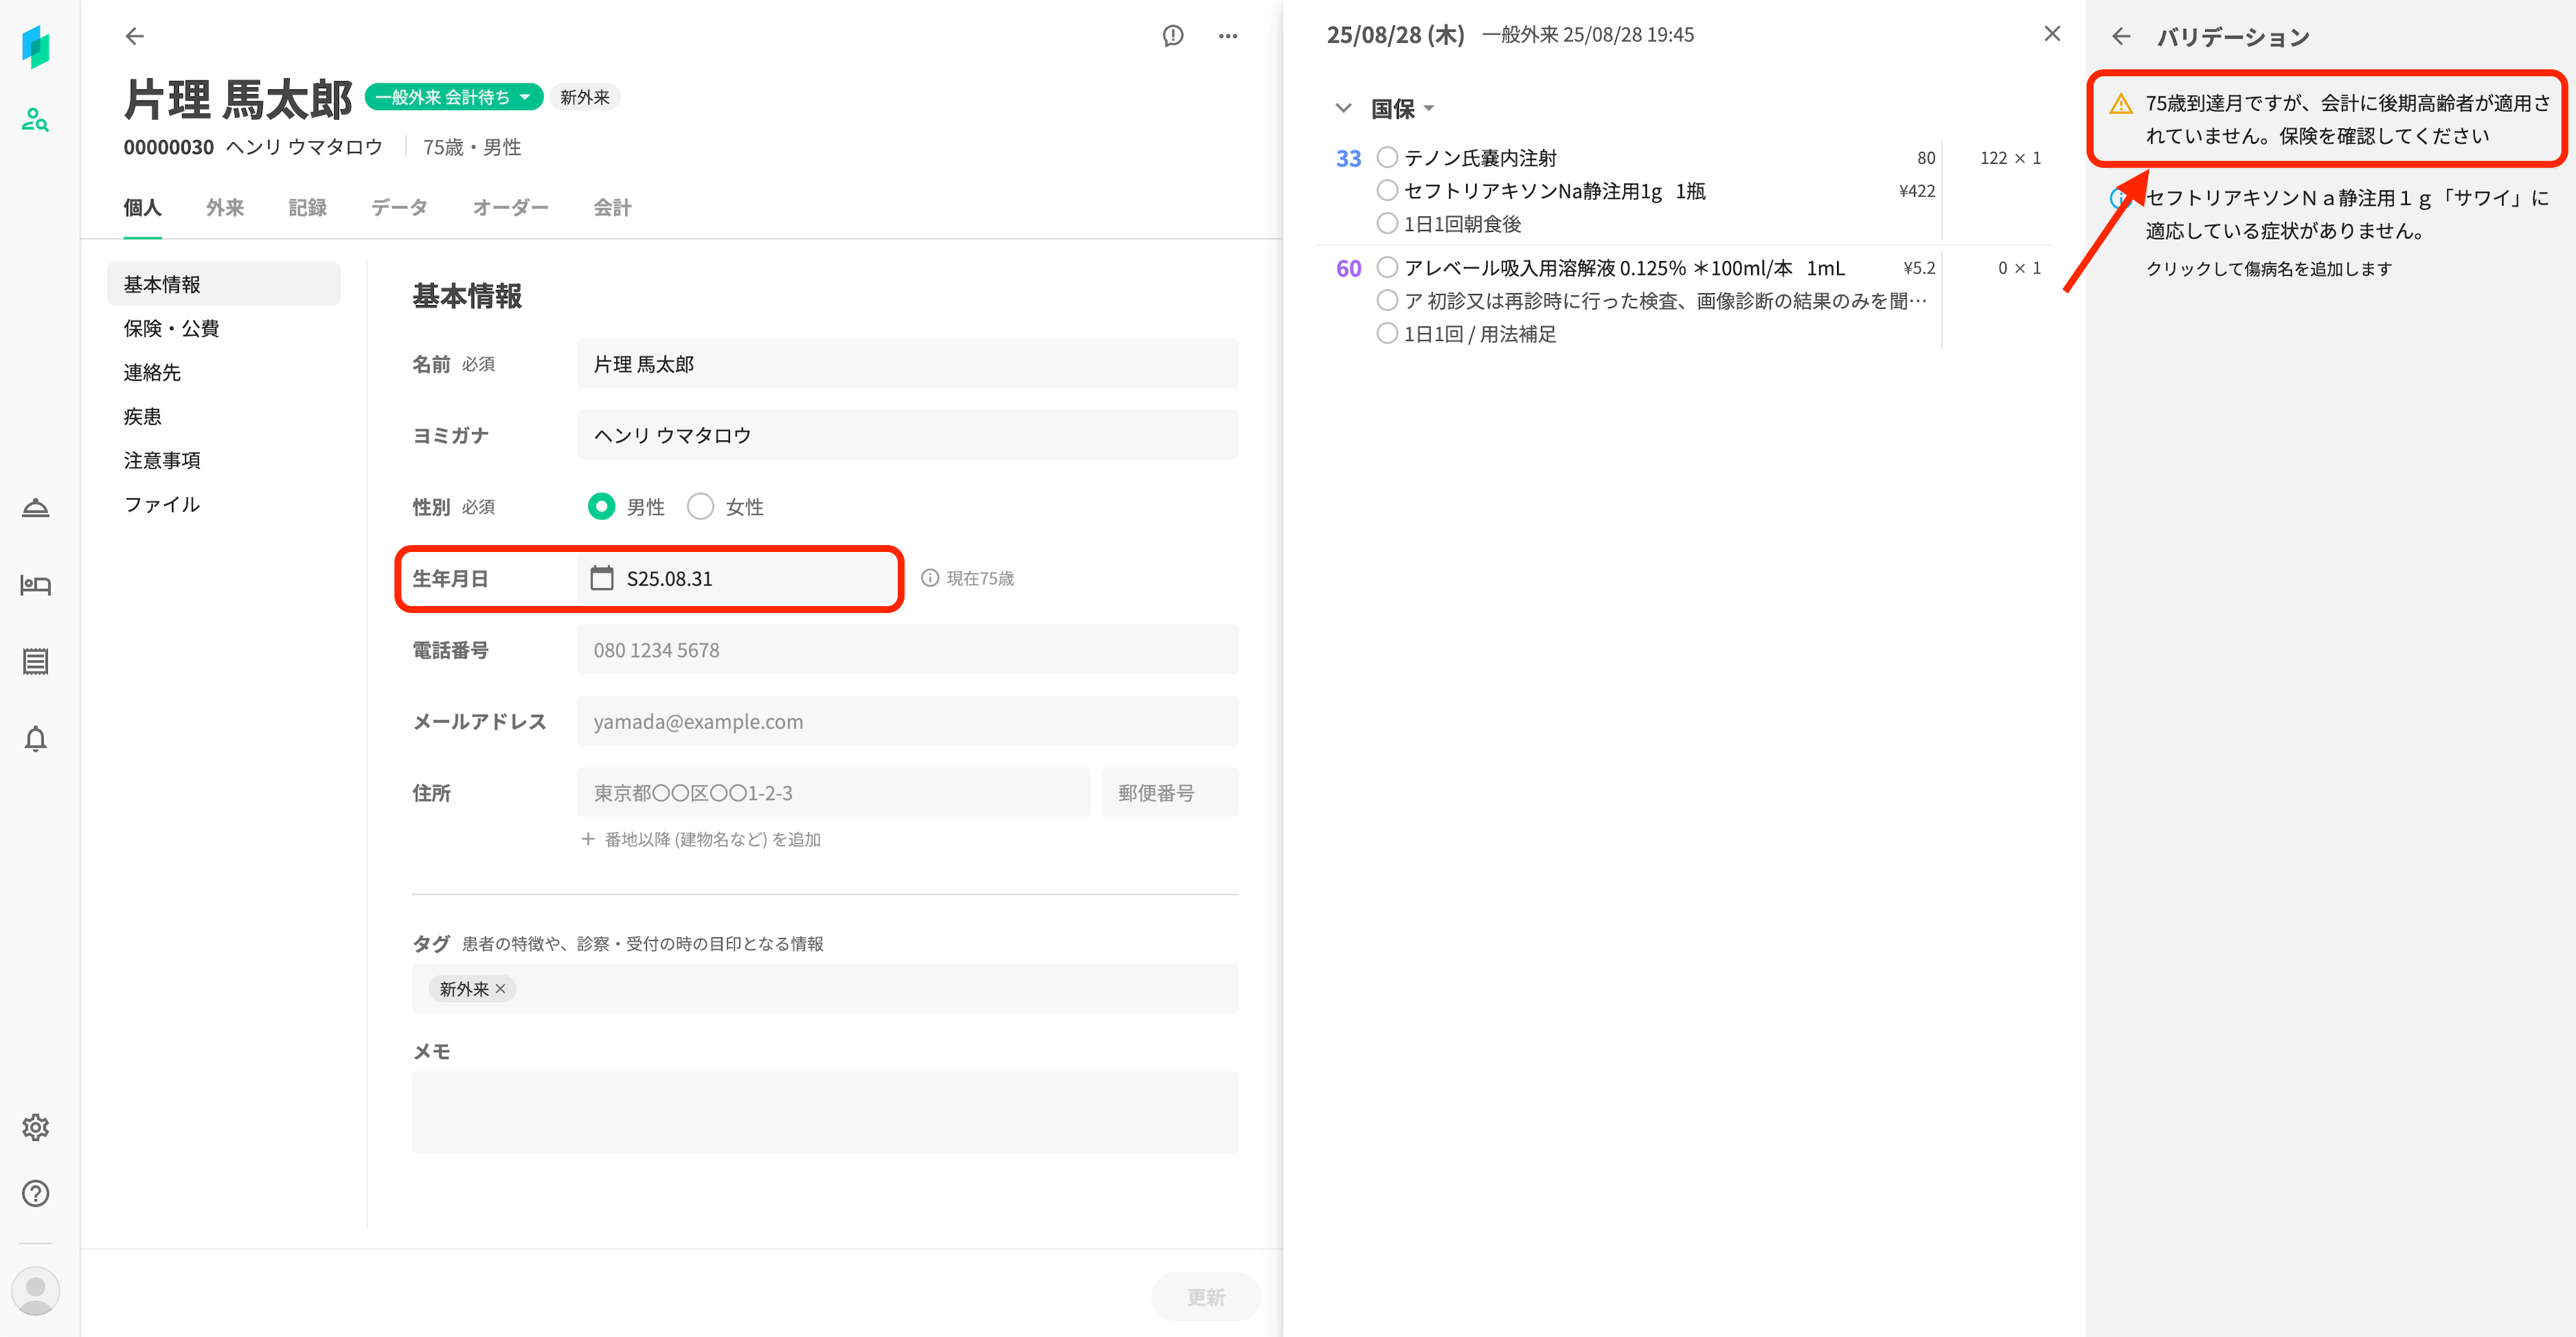This screenshot has height=1337, width=2576.
Task: Click the alert comment icon in header
Action: click(1173, 36)
